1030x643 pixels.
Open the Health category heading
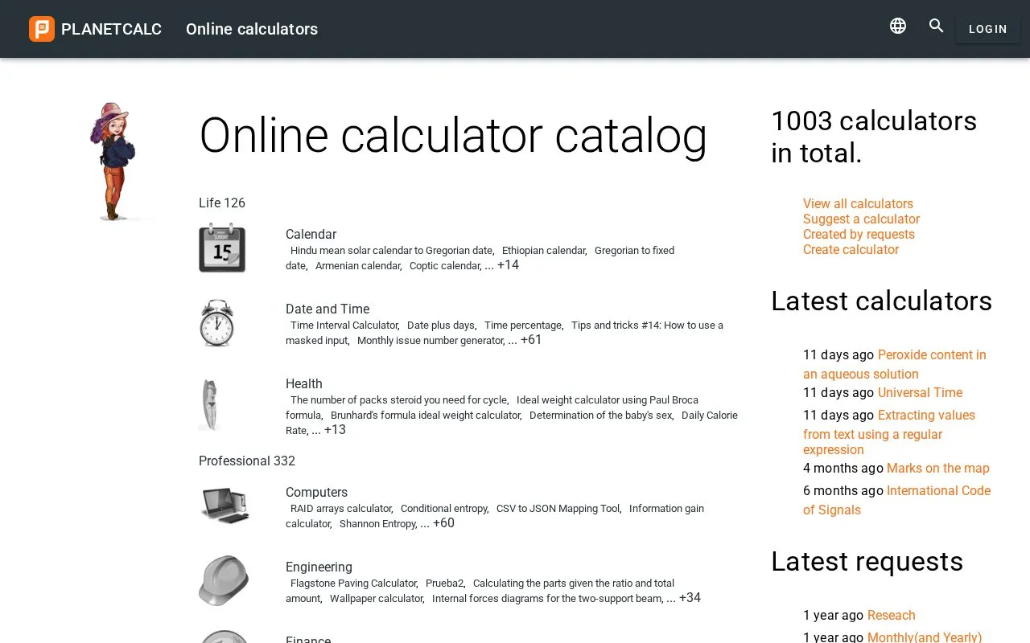pyautogui.click(x=303, y=383)
